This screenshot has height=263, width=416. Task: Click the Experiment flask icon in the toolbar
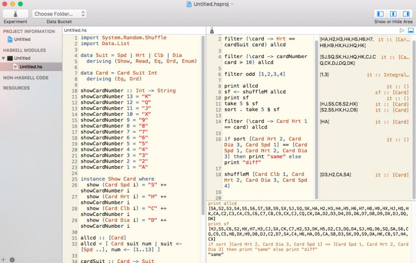pos(15,14)
